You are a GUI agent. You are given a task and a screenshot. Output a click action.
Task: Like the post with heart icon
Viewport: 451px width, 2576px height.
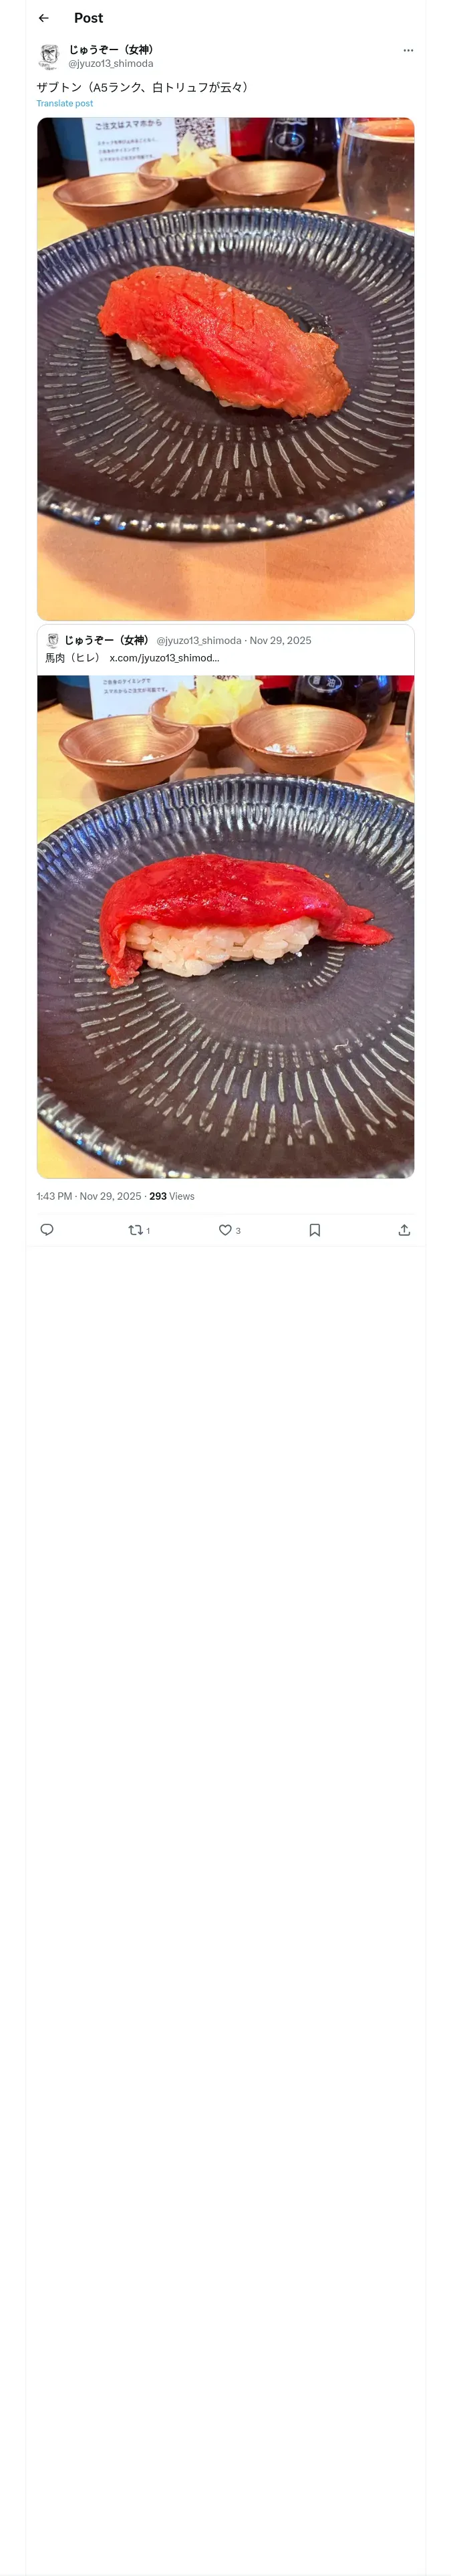coord(225,1230)
